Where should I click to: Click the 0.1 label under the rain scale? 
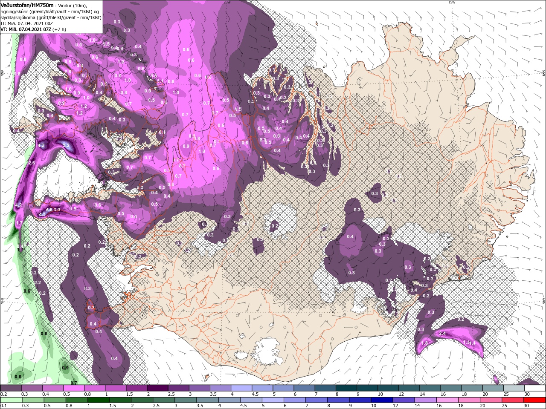(x=3, y=406)
